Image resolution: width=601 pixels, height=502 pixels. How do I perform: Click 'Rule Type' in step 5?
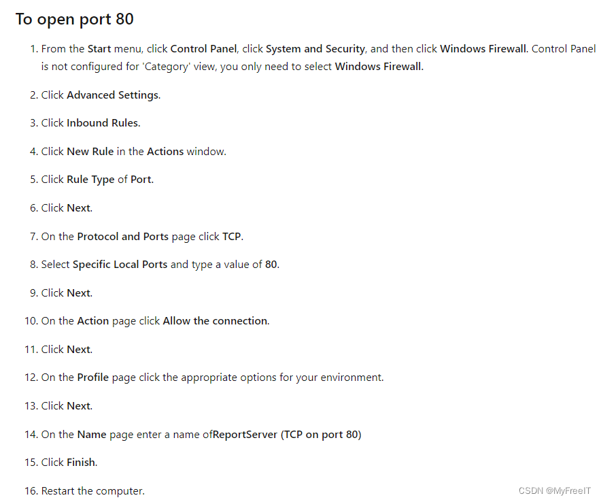[90, 180]
